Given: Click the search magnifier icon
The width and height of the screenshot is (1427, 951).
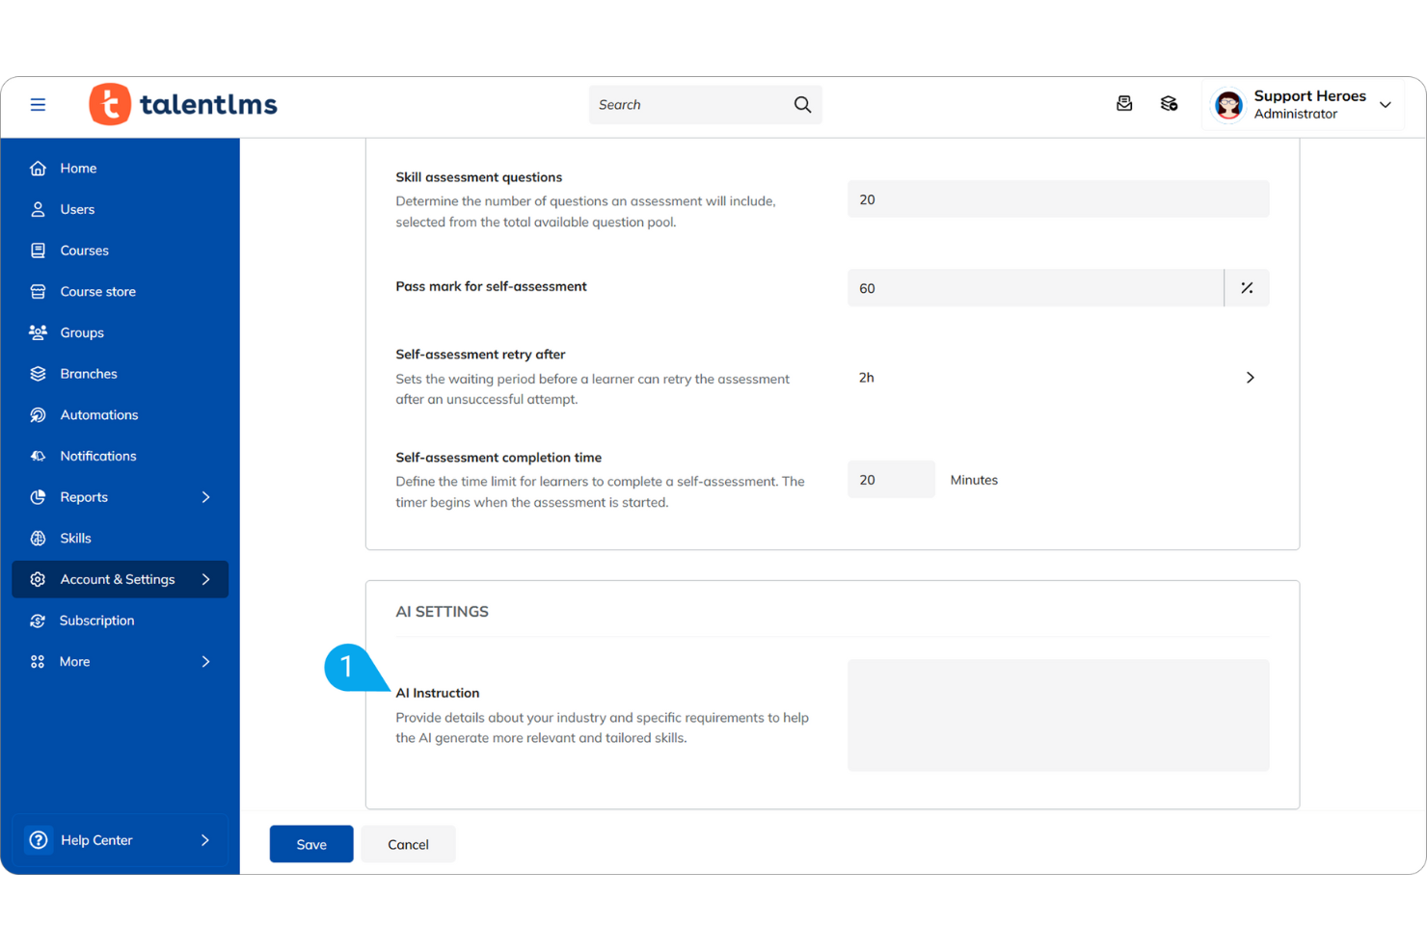Looking at the screenshot, I should 801,104.
